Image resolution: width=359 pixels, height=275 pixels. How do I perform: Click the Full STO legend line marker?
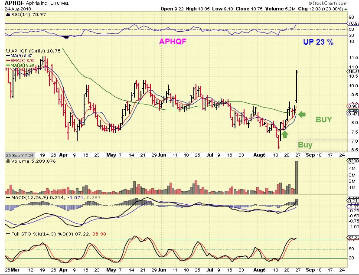point(8,234)
